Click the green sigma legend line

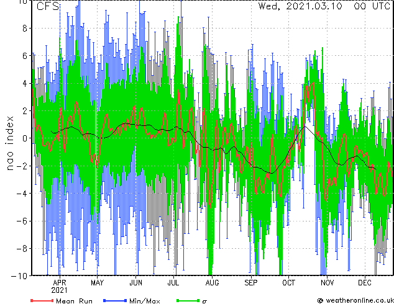188,300
